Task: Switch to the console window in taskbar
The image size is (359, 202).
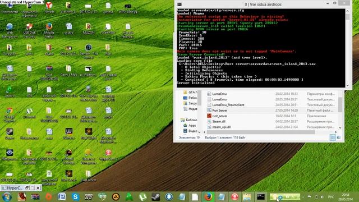Action: click(x=260, y=197)
